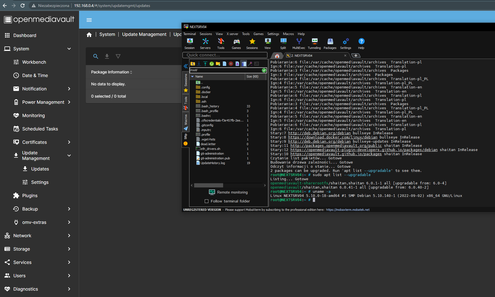The height and width of the screenshot is (297, 495).
Task: Expand the Storage sidebar section
Action: [x=69, y=249]
